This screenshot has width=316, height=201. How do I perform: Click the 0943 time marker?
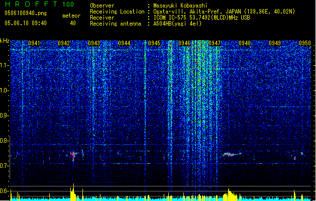tap(94, 43)
